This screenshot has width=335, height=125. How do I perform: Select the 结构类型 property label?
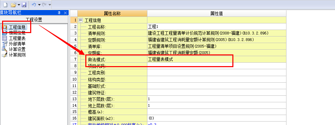(97, 79)
